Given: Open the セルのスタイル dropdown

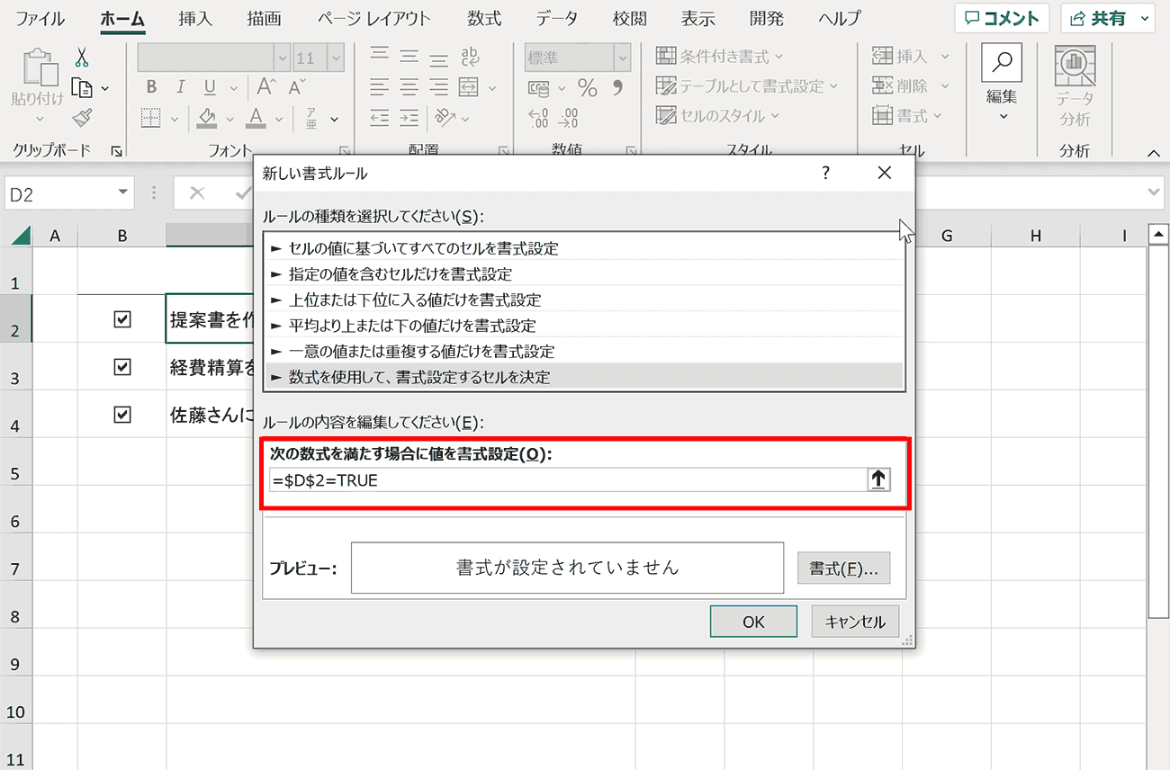Looking at the screenshot, I should point(717,116).
